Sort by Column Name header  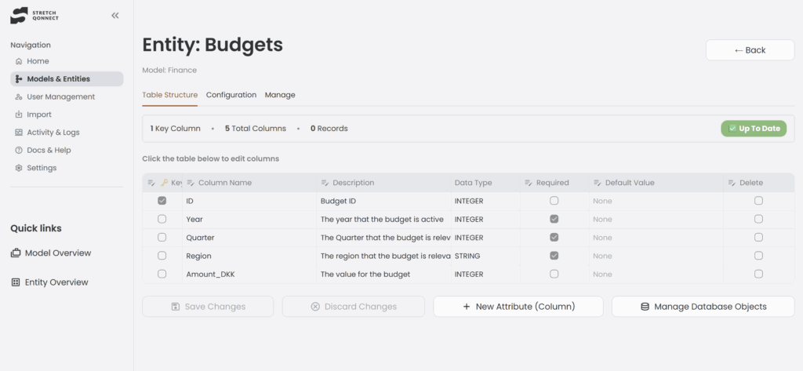[224, 183]
